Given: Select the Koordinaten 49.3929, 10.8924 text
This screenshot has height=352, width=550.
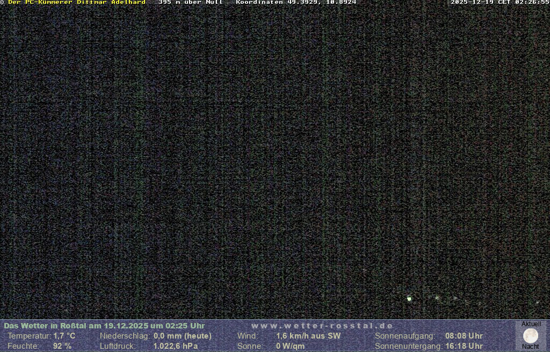Looking at the screenshot, I should [296, 2].
